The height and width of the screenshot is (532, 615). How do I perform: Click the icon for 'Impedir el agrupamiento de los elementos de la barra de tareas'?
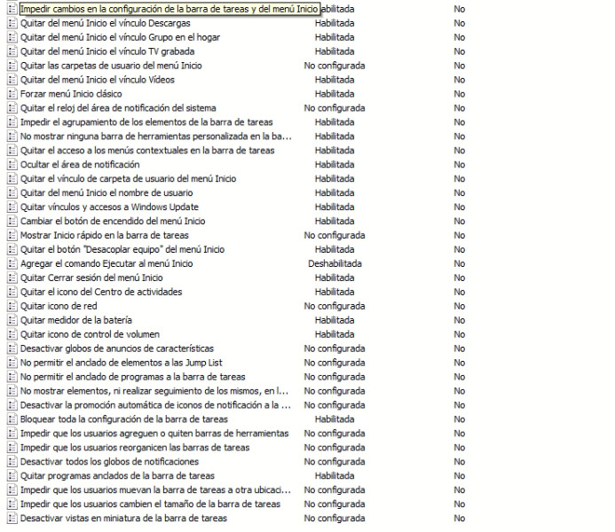12,122
